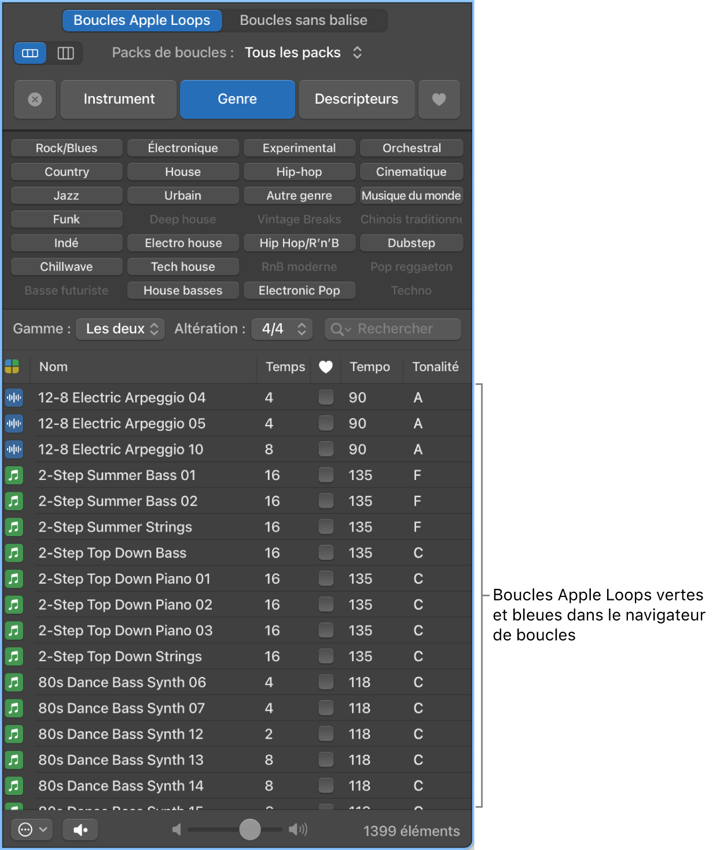This screenshot has height=850, width=713.
Task: Switch to column view layout icon
Action: [65, 53]
